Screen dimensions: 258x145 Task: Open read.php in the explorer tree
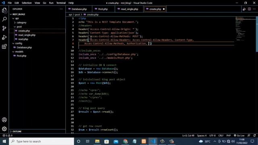tap(23, 39)
